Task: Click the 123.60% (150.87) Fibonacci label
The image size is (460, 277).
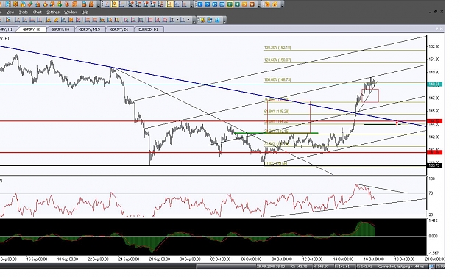Action: pos(277,60)
